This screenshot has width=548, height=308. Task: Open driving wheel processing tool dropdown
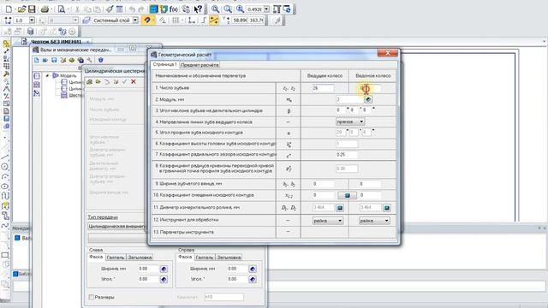pos(327,221)
